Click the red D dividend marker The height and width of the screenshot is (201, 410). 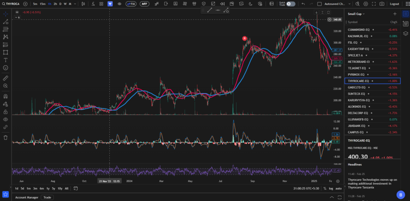point(245,38)
